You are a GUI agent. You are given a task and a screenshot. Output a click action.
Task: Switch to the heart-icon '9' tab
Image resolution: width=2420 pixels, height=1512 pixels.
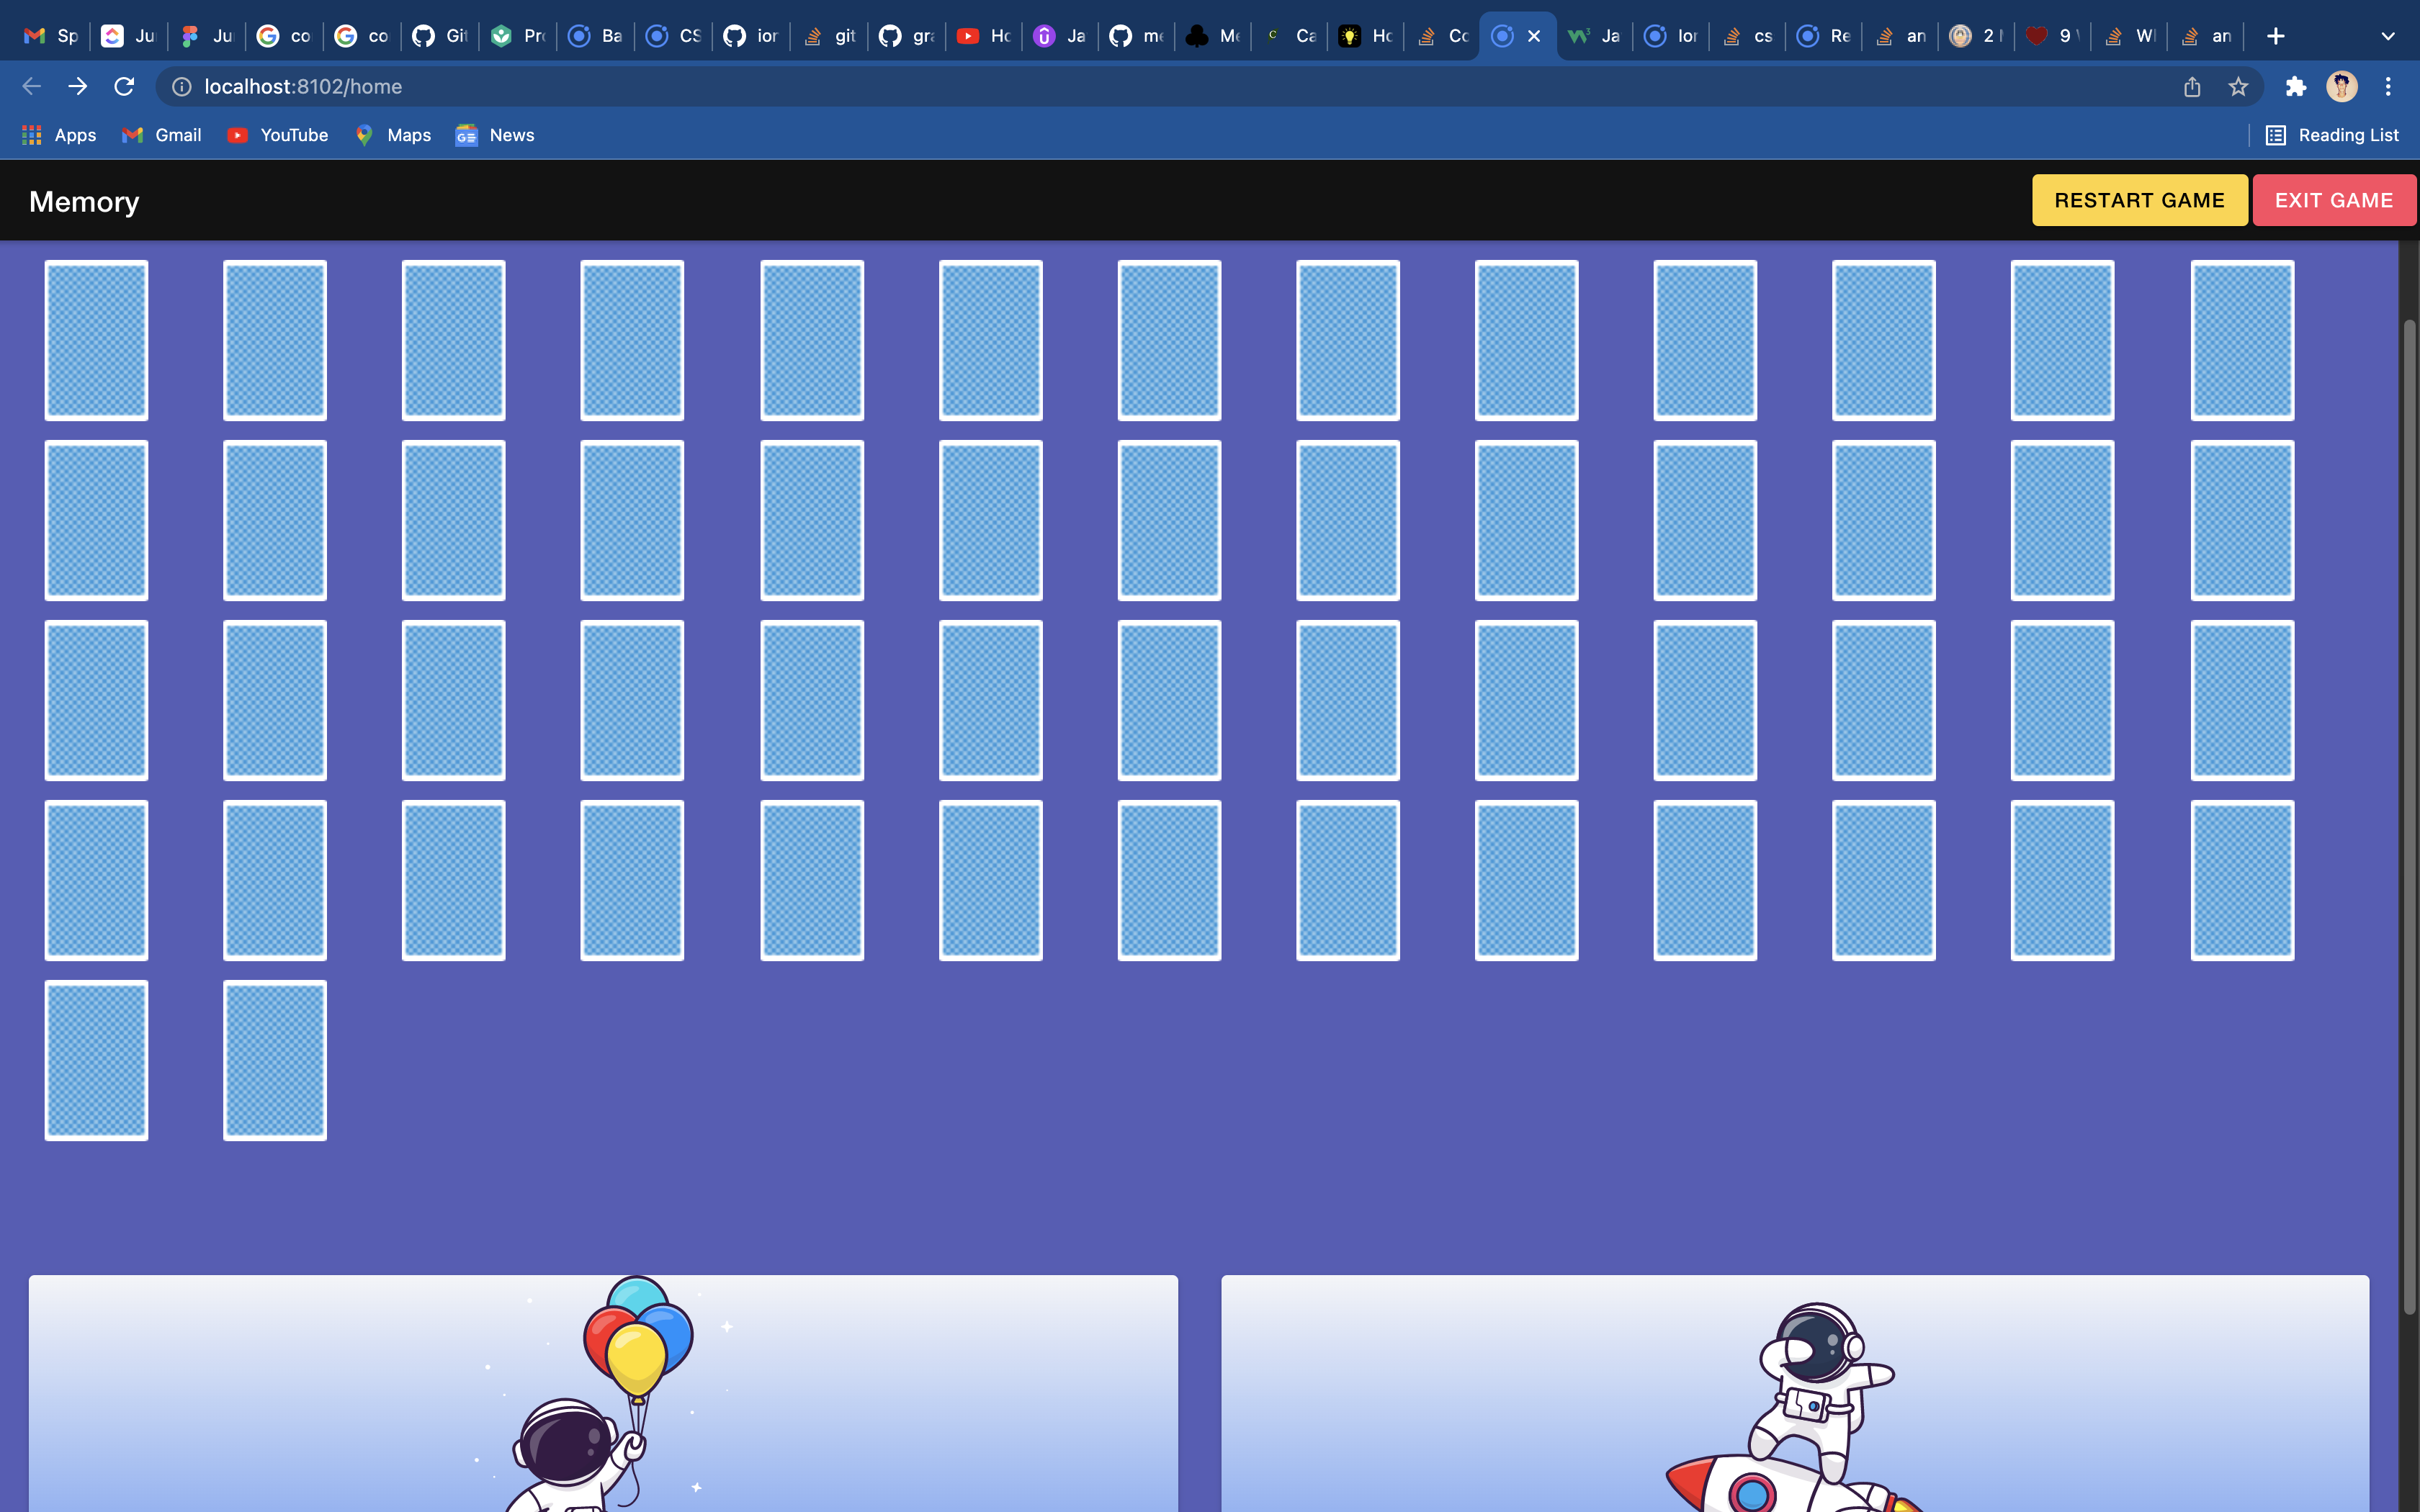(2052, 36)
